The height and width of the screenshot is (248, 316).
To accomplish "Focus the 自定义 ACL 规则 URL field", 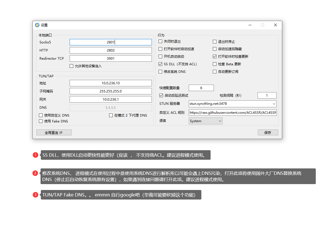I will 232,113.
